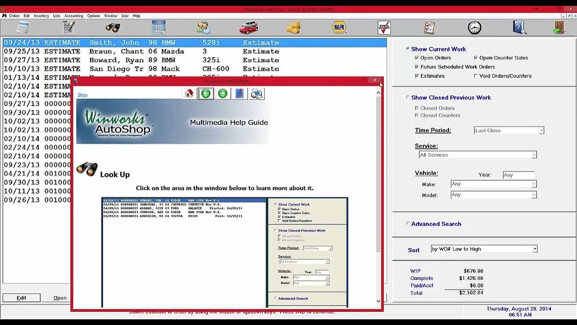
Task: Click the Winworks Help System title bar icon
Action: (76, 81)
